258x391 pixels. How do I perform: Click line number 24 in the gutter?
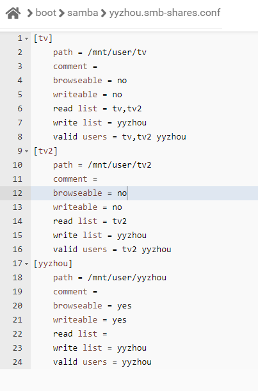point(17,362)
